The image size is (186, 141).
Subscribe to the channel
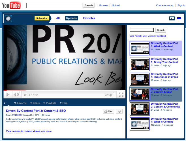tap(42, 18)
